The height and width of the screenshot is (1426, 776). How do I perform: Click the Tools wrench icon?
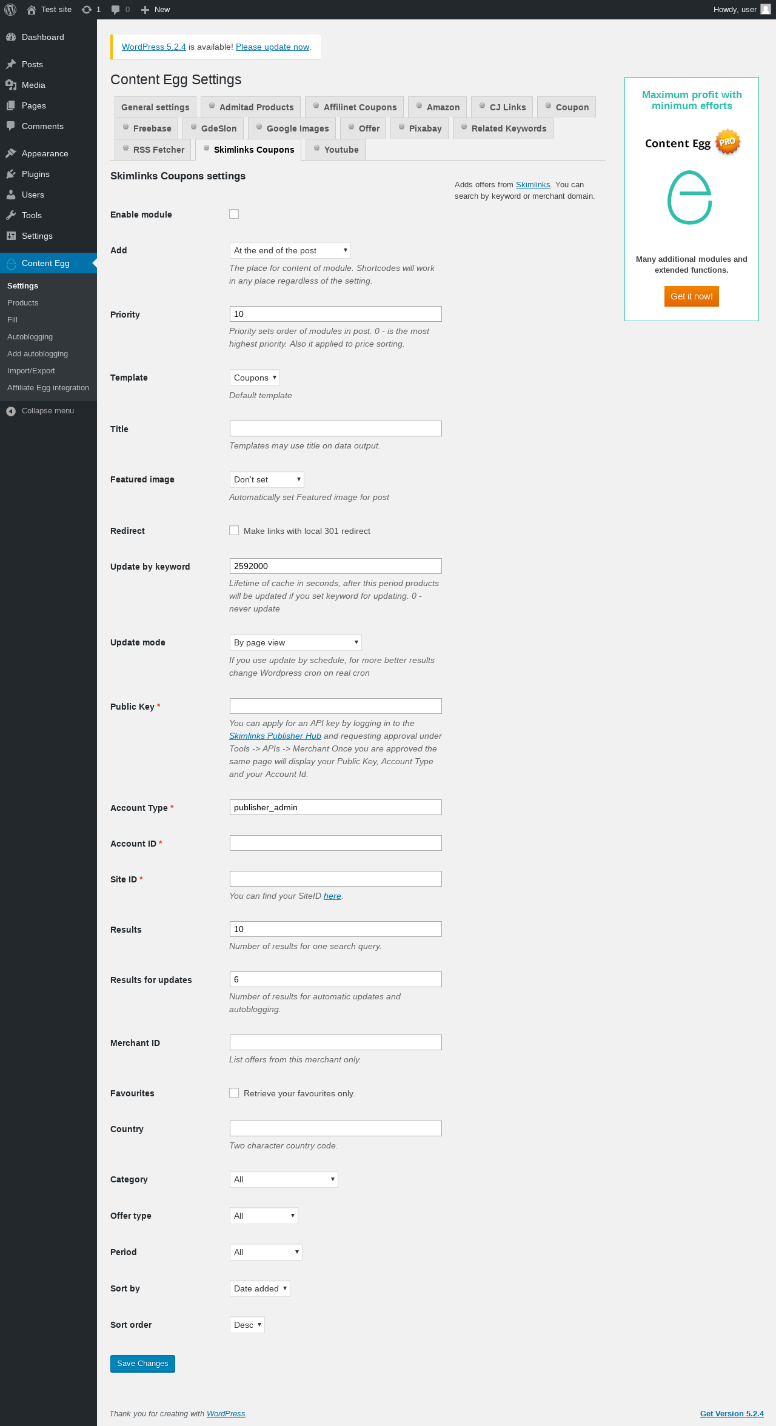(11, 215)
